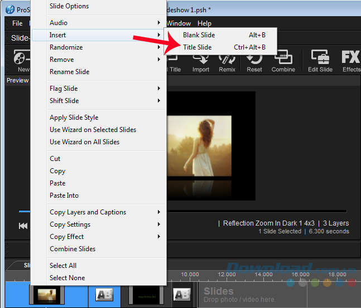
Task: Choose Combine Slides in menu
Action: 99,249
